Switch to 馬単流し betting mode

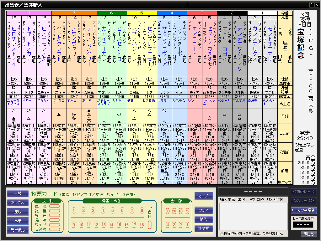[18, 230]
